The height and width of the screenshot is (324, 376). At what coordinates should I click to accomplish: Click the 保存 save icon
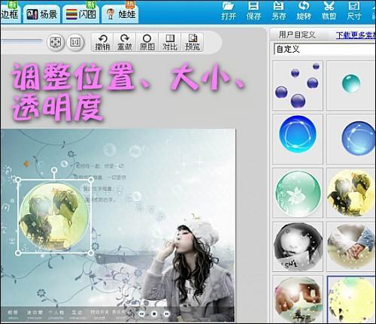click(x=253, y=11)
